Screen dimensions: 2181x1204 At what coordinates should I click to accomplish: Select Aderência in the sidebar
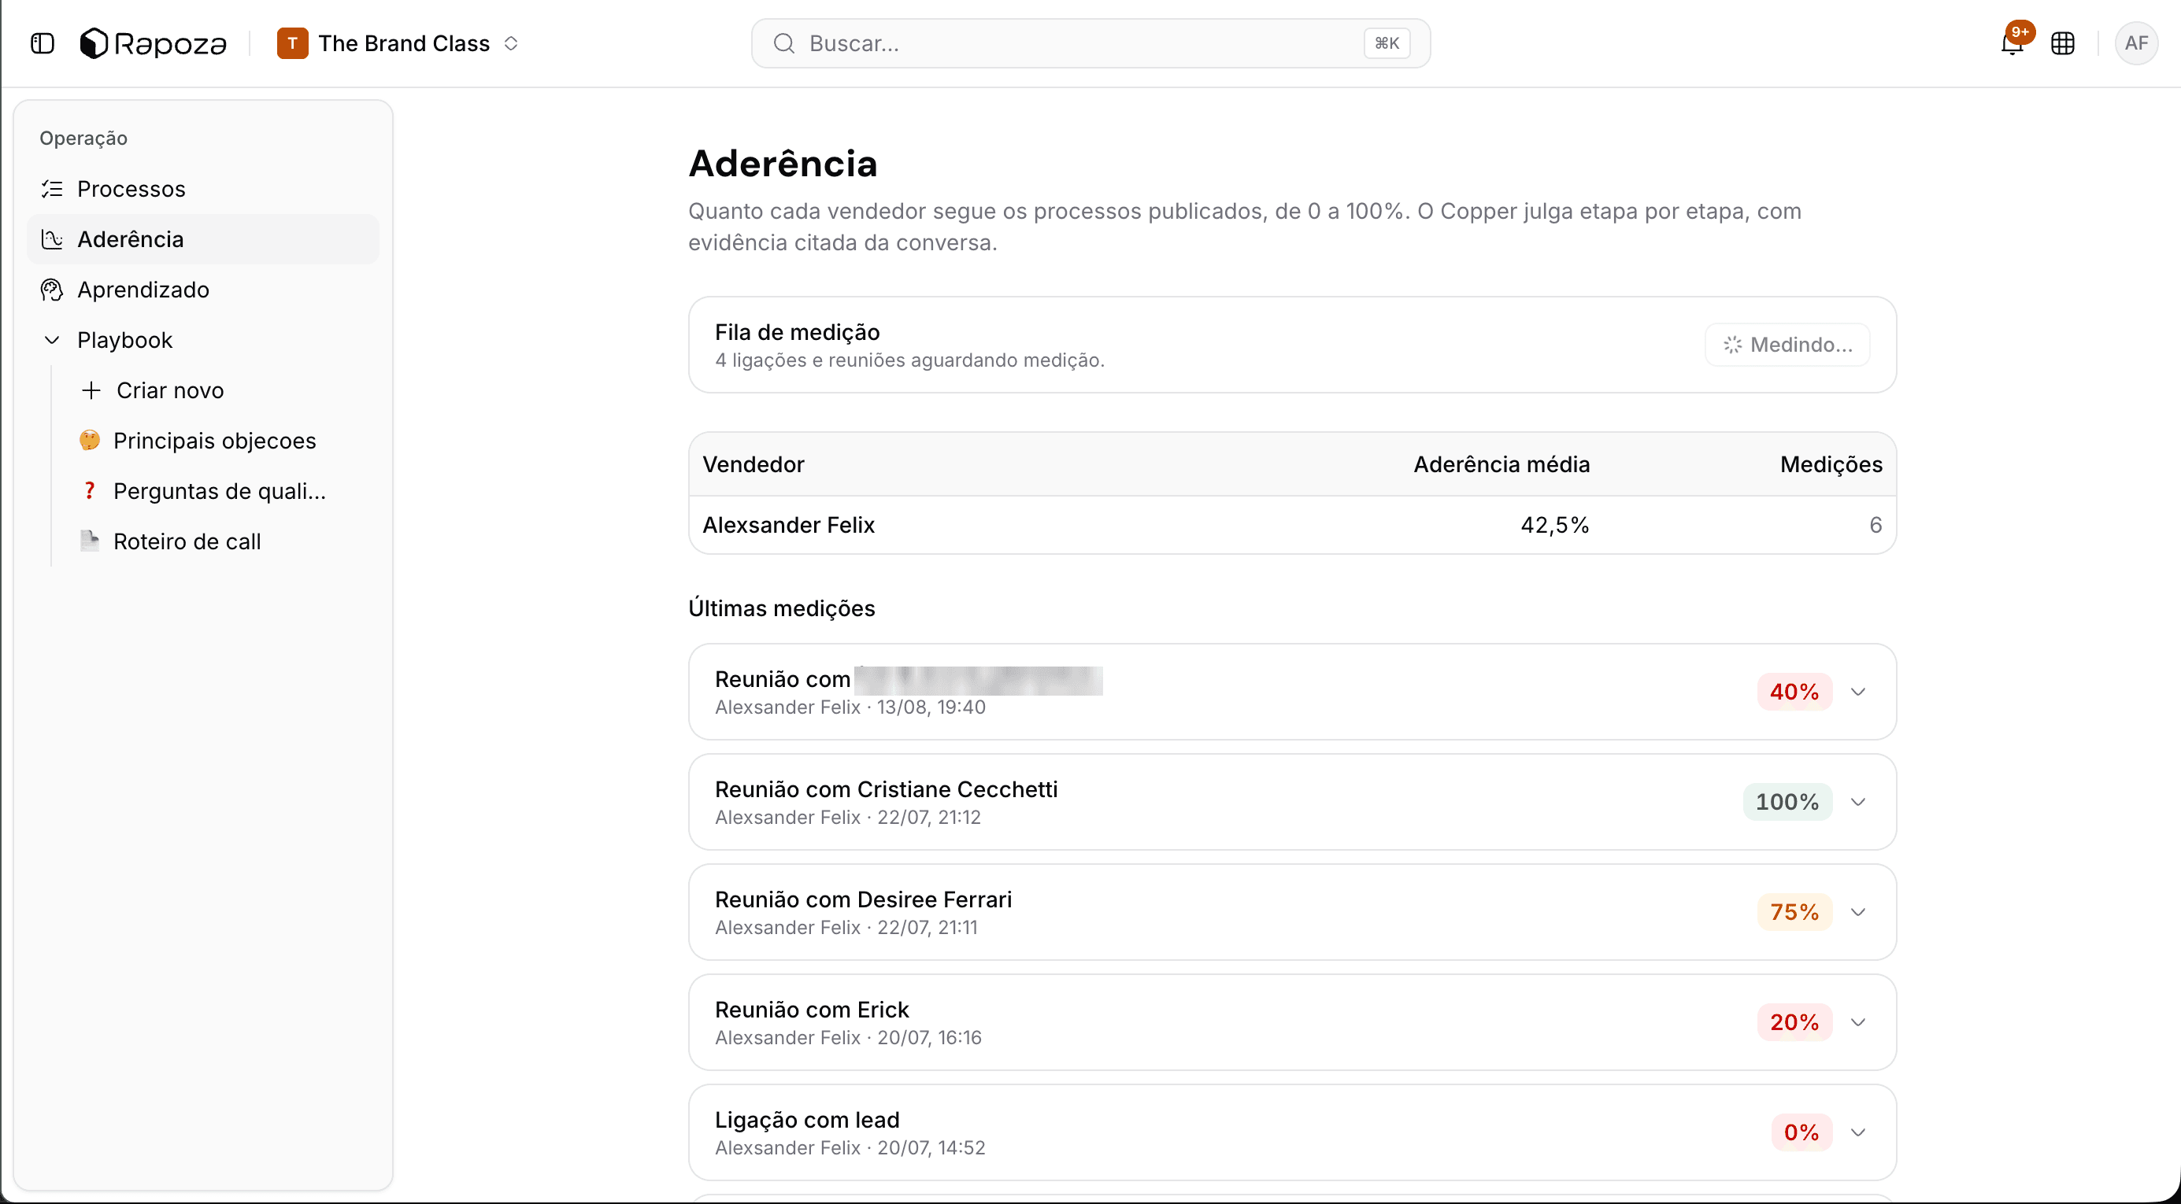coord(203,239)
